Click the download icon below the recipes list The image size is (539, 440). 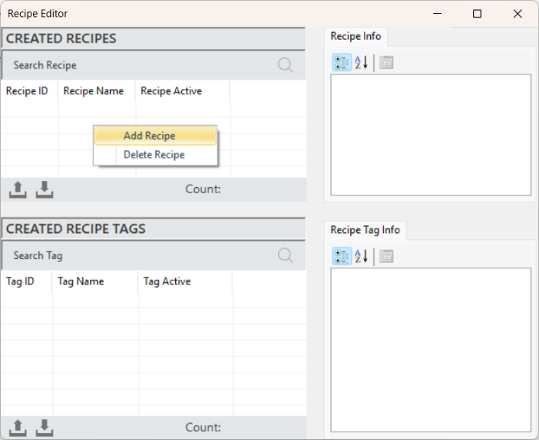pyautogui.click(x=45, y=189)
